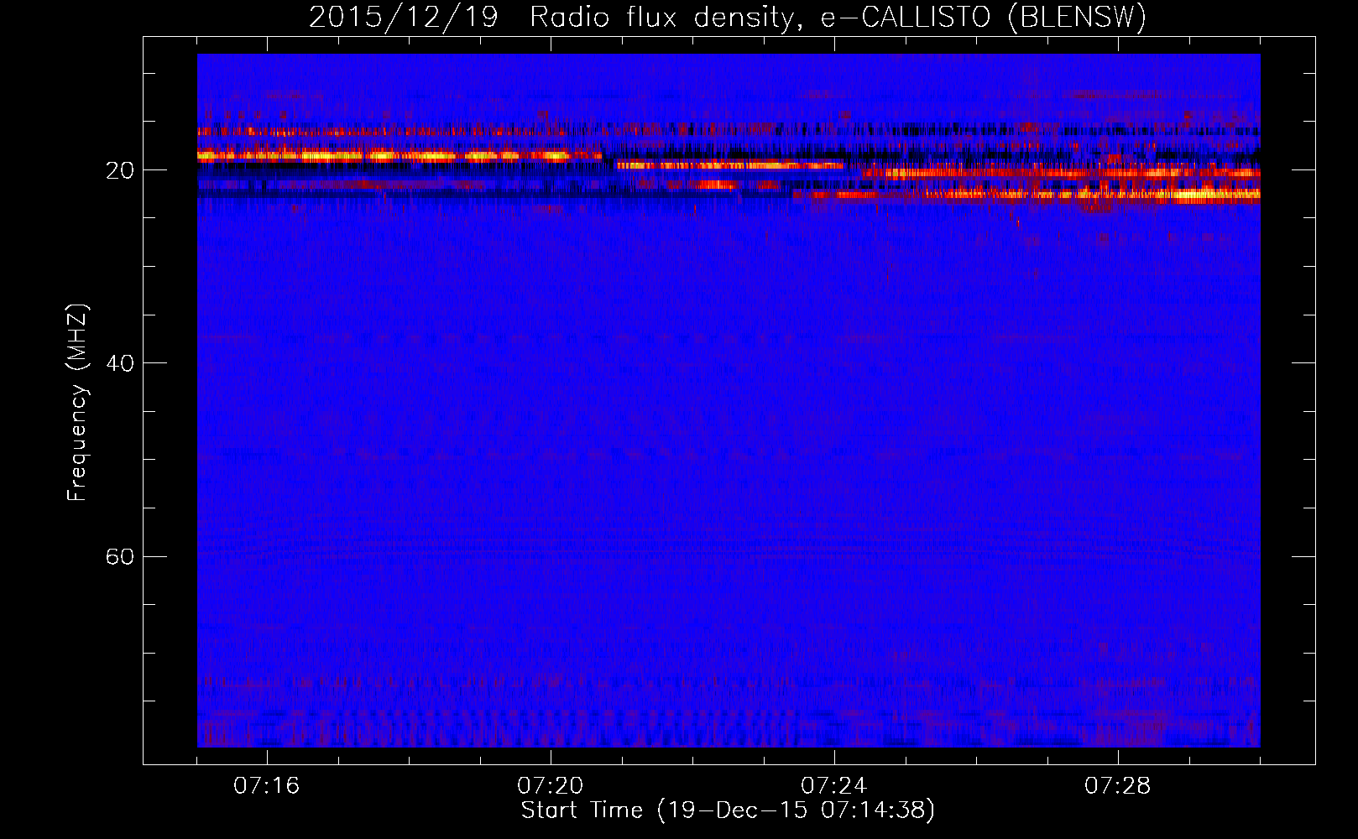
Task: Click the 07:20 time axis label
Action: click(551, 786)
